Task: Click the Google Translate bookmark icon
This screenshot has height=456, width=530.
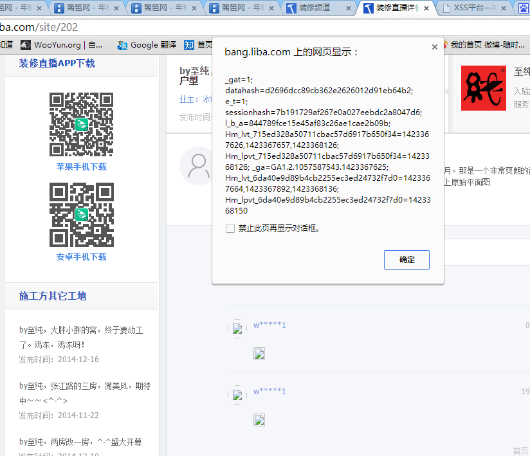Action: (122, 45)
